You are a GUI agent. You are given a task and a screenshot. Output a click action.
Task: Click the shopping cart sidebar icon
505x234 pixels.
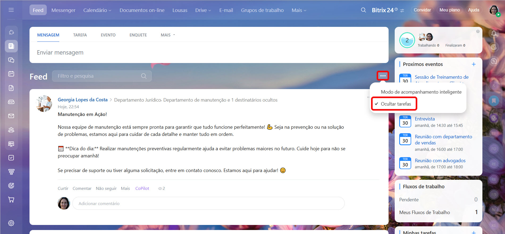click(x=11, y=199)
